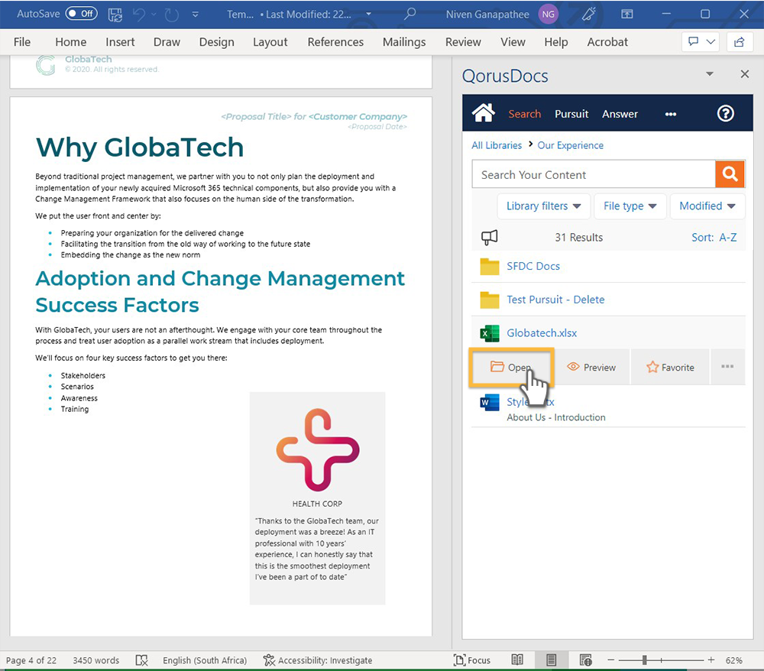Switch to the Answer tab in QorusDocs
The image size is (764, 671).
click(x=620, y=114)
